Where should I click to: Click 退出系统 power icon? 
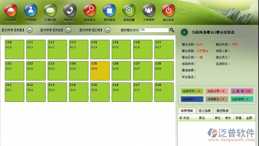pyautogui.click(x=168, y=10)
